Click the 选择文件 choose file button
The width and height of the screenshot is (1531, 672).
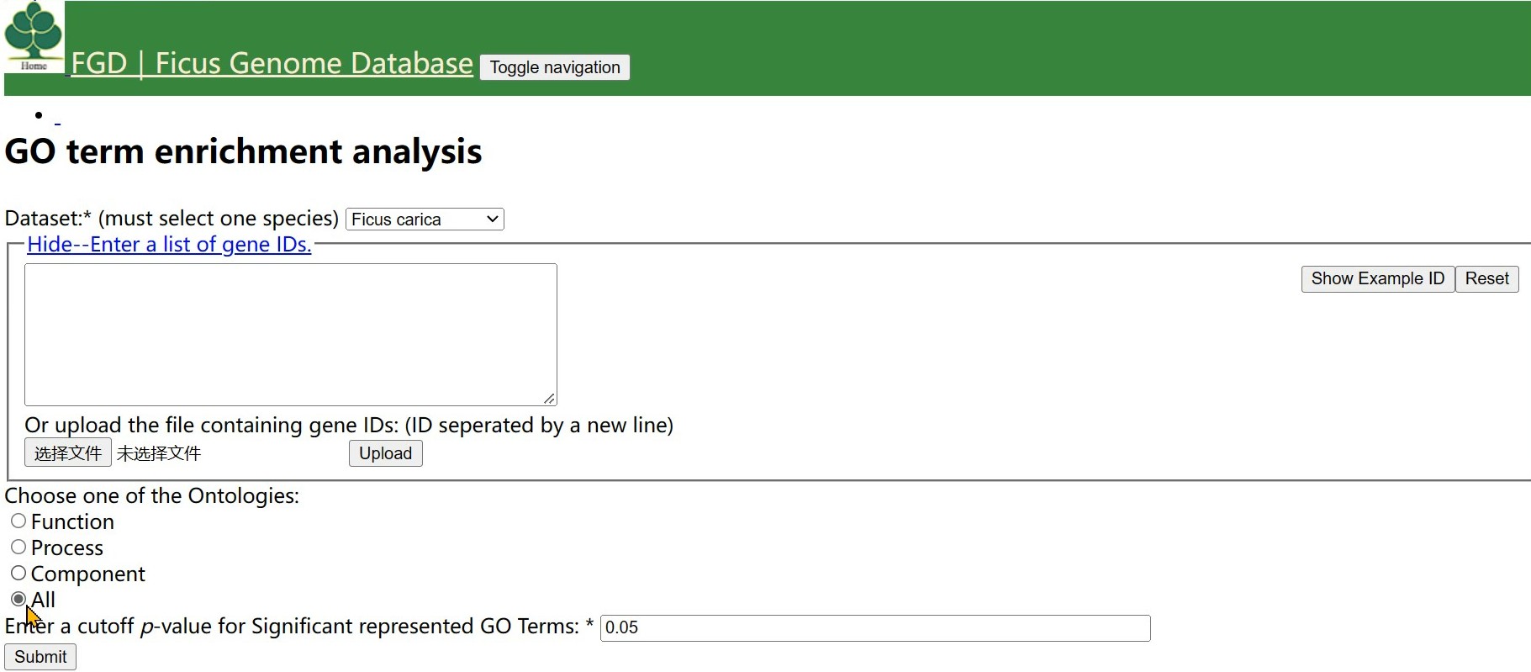68,453
